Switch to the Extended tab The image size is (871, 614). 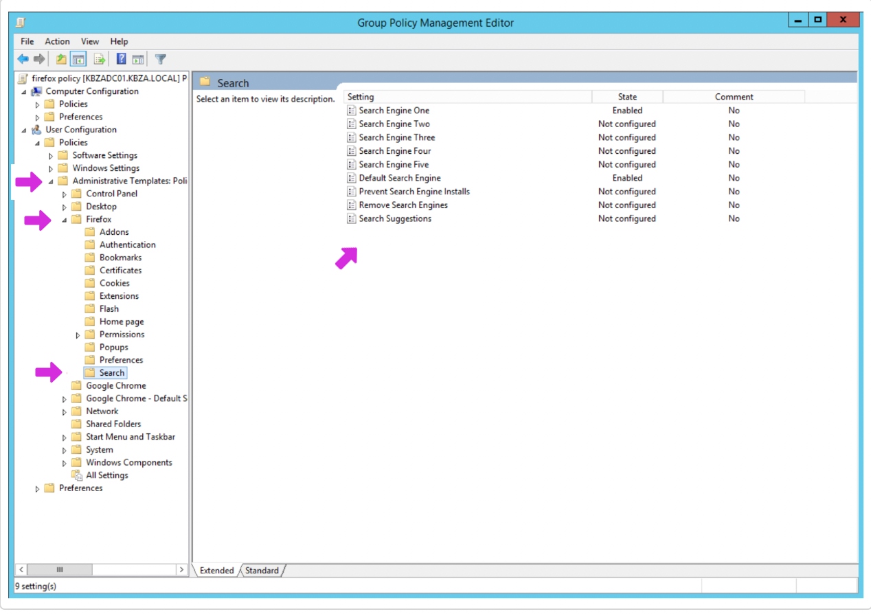[217, 570]
